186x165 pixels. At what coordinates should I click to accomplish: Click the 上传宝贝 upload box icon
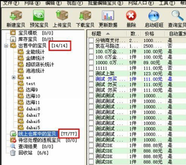(x=62, y=15)
